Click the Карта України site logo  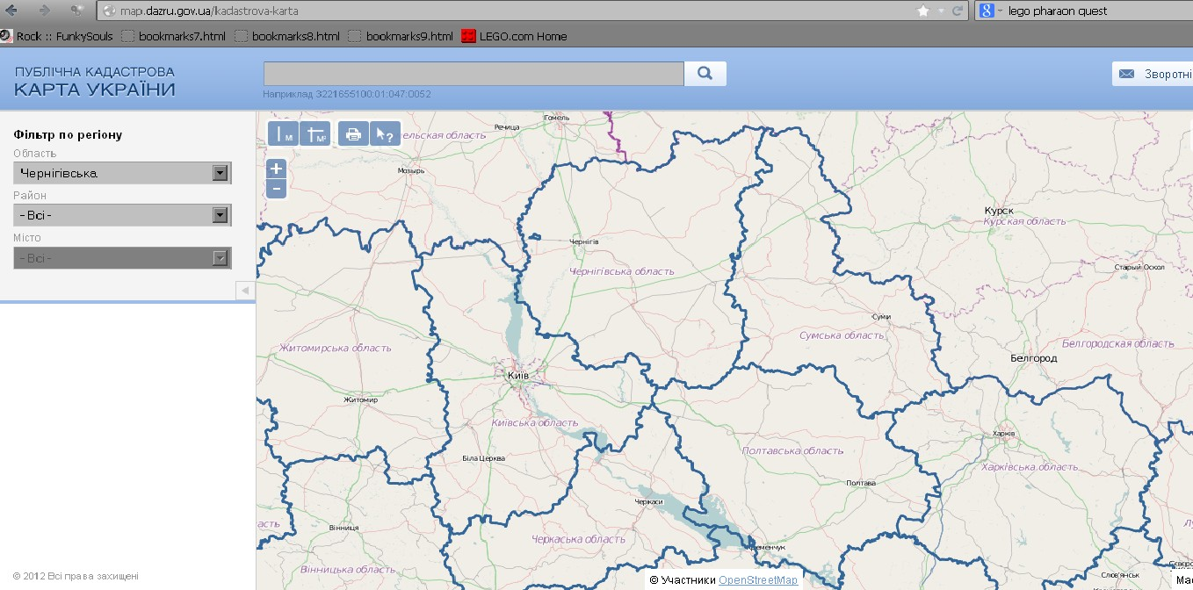[95, 81]
